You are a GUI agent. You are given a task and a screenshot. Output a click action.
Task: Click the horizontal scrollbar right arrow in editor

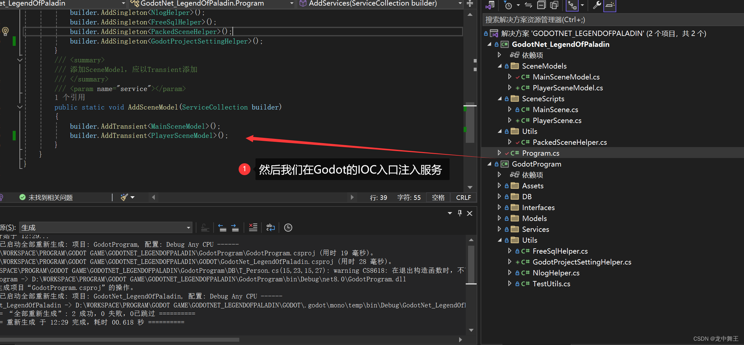coord(352,197)
